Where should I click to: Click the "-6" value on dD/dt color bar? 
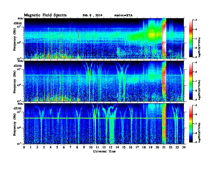[196, 72]
